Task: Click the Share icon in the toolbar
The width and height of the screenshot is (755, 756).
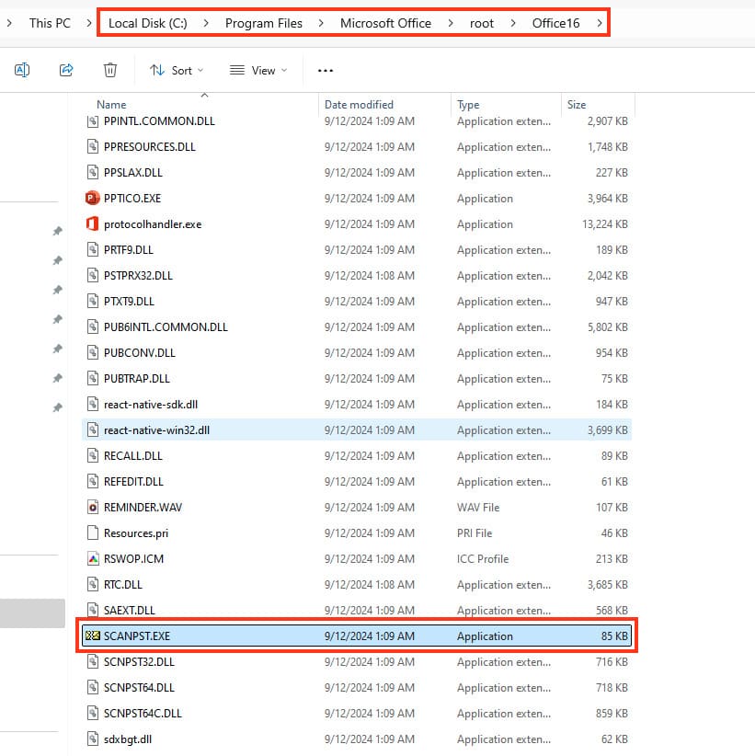Action: [66, 70]
